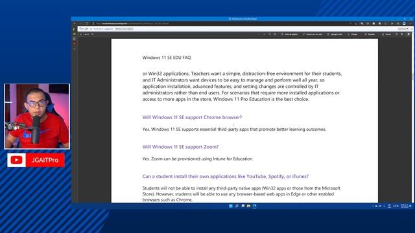Click PDF toolbar "Agregar texto"
The height and width of the screenshot is (233, 415).
coord(335,34)
